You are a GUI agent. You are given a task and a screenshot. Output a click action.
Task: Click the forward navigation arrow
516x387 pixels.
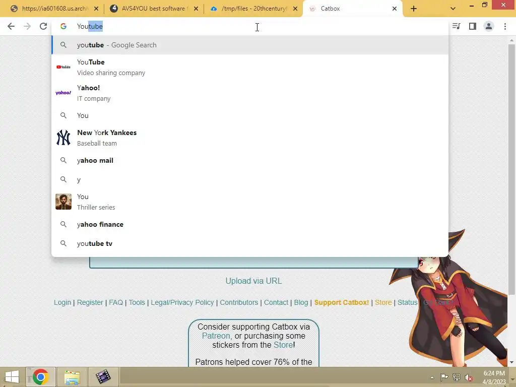27,26
